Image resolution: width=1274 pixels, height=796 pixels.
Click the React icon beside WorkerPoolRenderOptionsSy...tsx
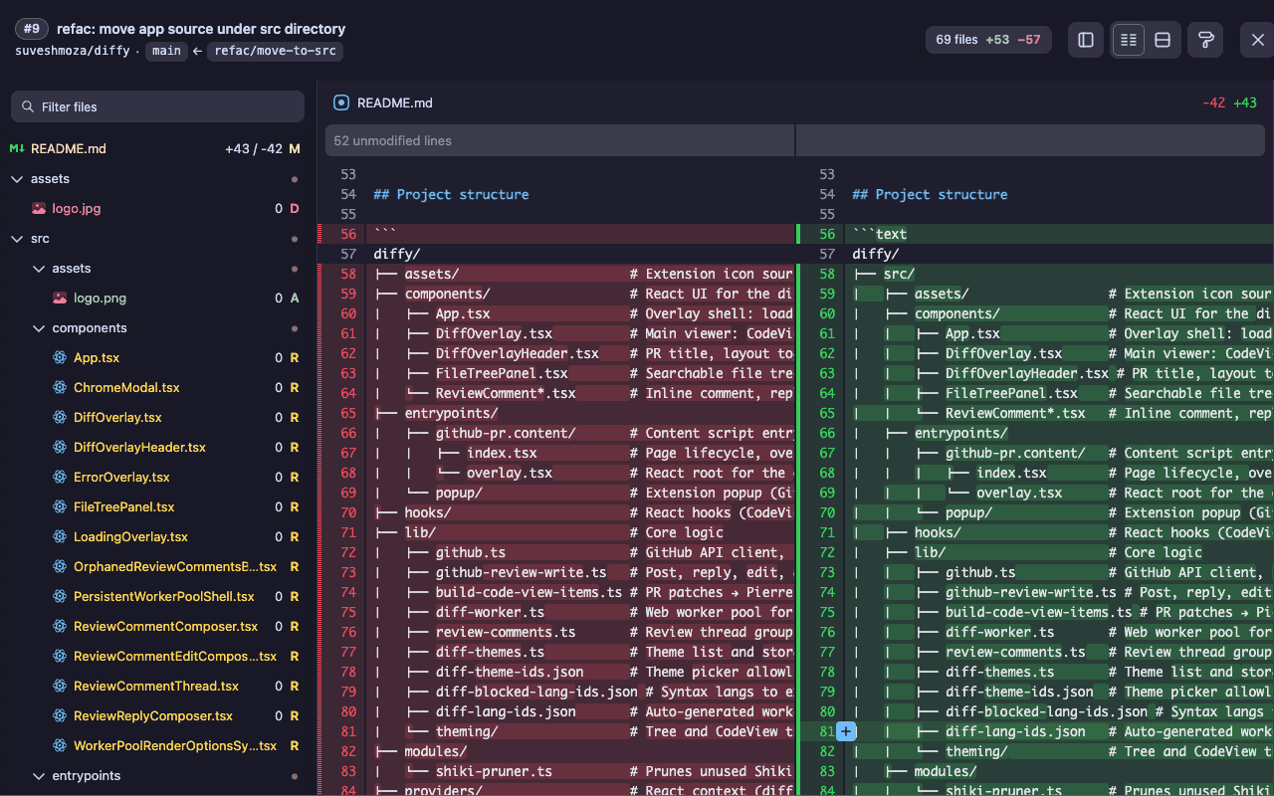pyautogui.click(x=60, y=745)
